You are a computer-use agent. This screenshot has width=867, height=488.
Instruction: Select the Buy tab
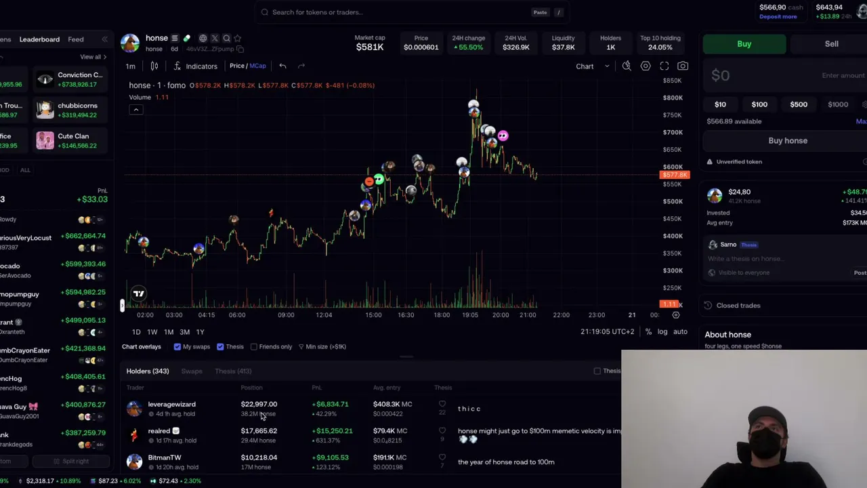pos(744,44)
